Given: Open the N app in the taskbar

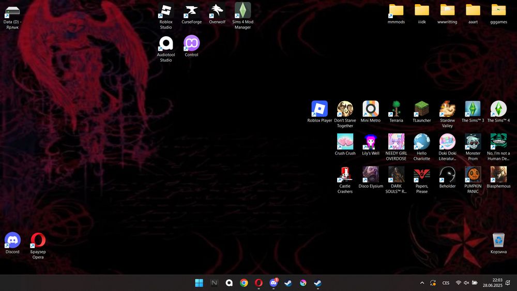Looking at the screenshot, I should point(215,283).
